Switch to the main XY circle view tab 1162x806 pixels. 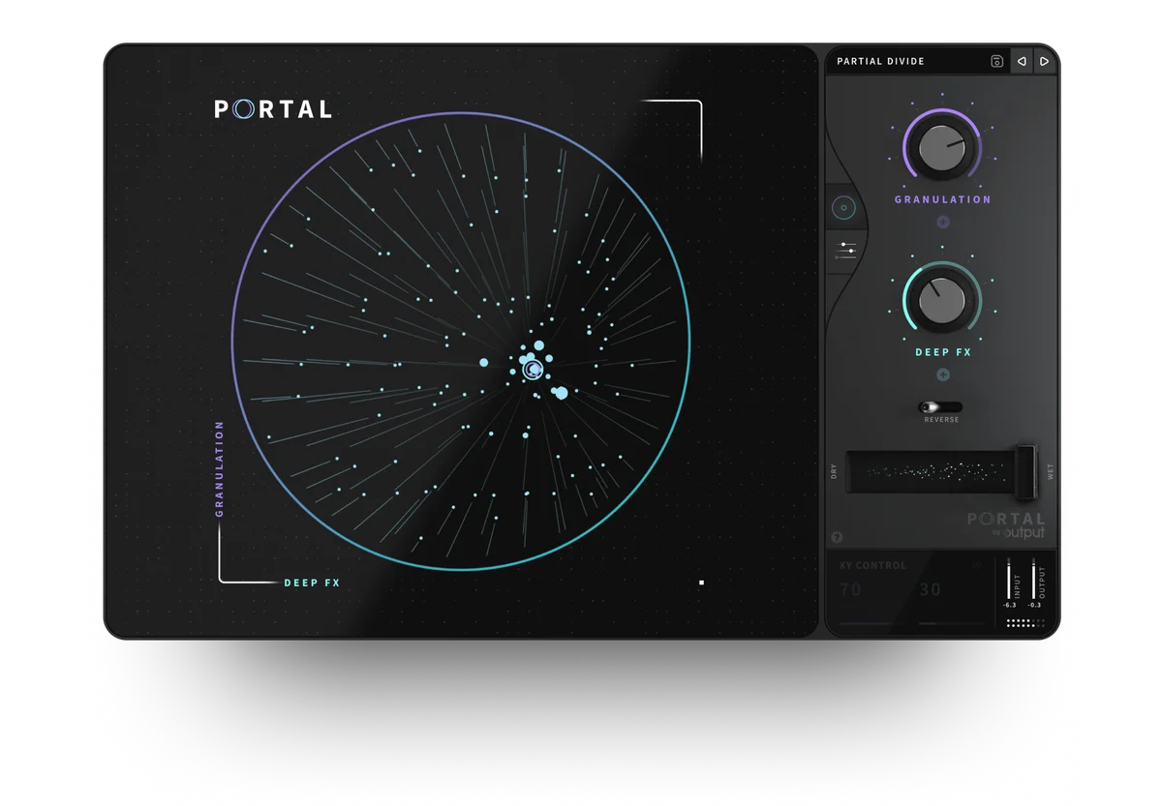[x=843, y=207]
